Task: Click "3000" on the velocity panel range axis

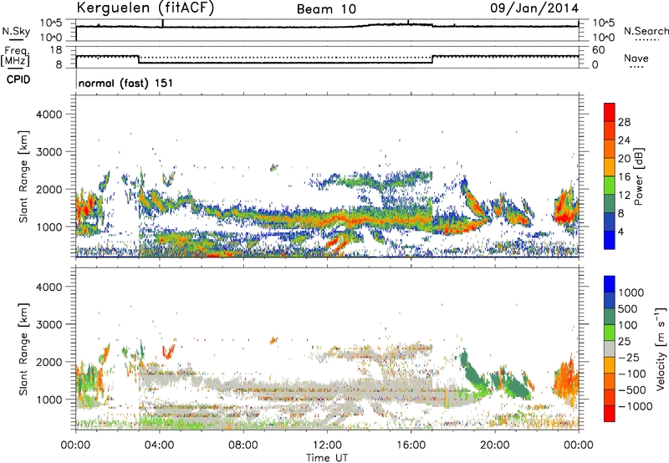Action: click(x=49, y=324)
